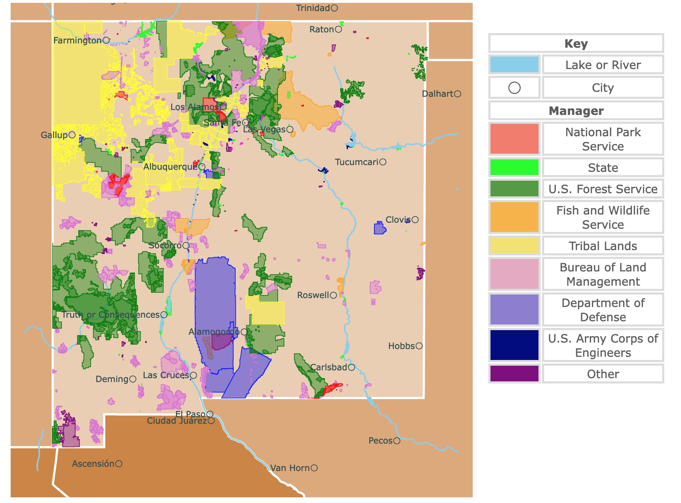This screenshot has width=681, height=503.
Task: Click the Las Cruces city marker
Action: pos(193,375)
